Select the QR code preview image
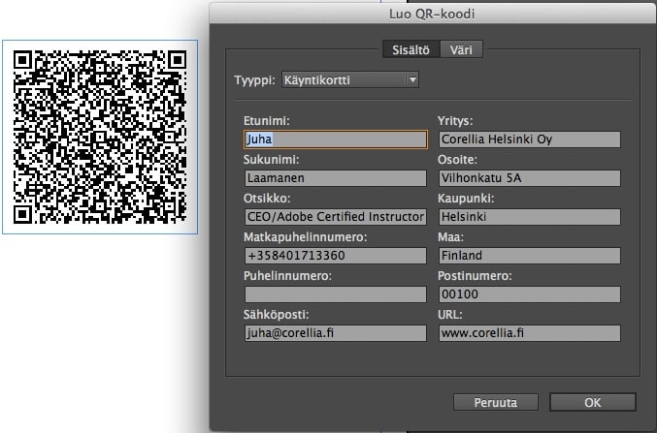This screenshot has height=433, width=657. pos(100,137)
